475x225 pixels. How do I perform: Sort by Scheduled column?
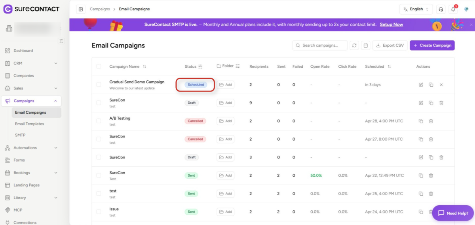(x=389, y=67)
